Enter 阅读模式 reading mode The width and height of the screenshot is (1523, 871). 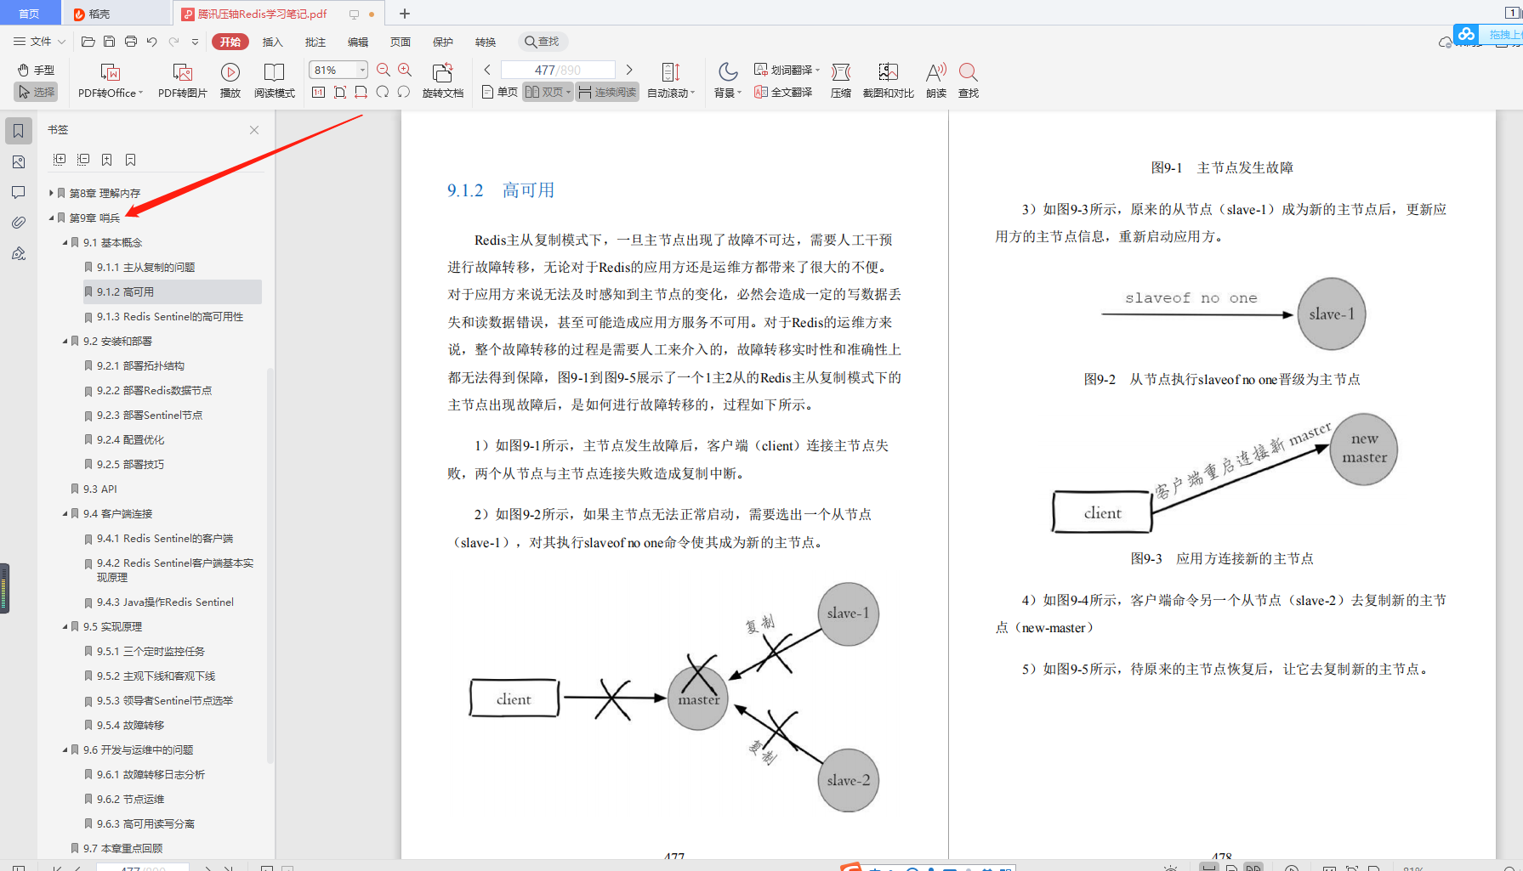[274, 81]
